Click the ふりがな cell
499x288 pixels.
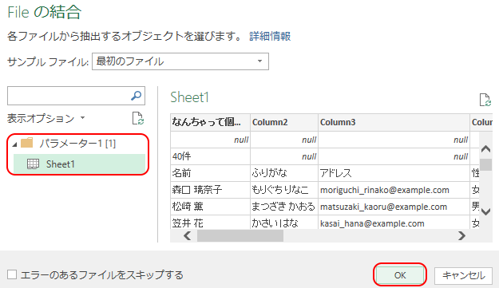coord(284,173)
